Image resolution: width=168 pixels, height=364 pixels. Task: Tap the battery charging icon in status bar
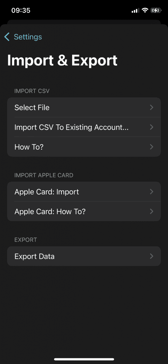point(156,10)
